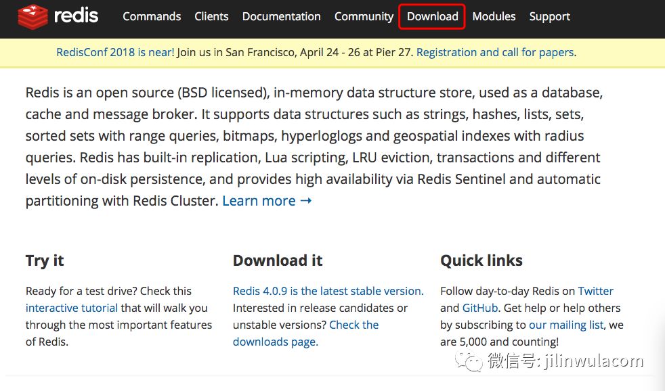Click the highlighted Download nav item

pos(432,16)
